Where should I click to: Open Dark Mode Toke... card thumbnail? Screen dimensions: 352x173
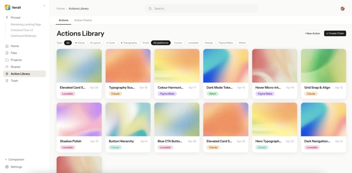point(226,66)
